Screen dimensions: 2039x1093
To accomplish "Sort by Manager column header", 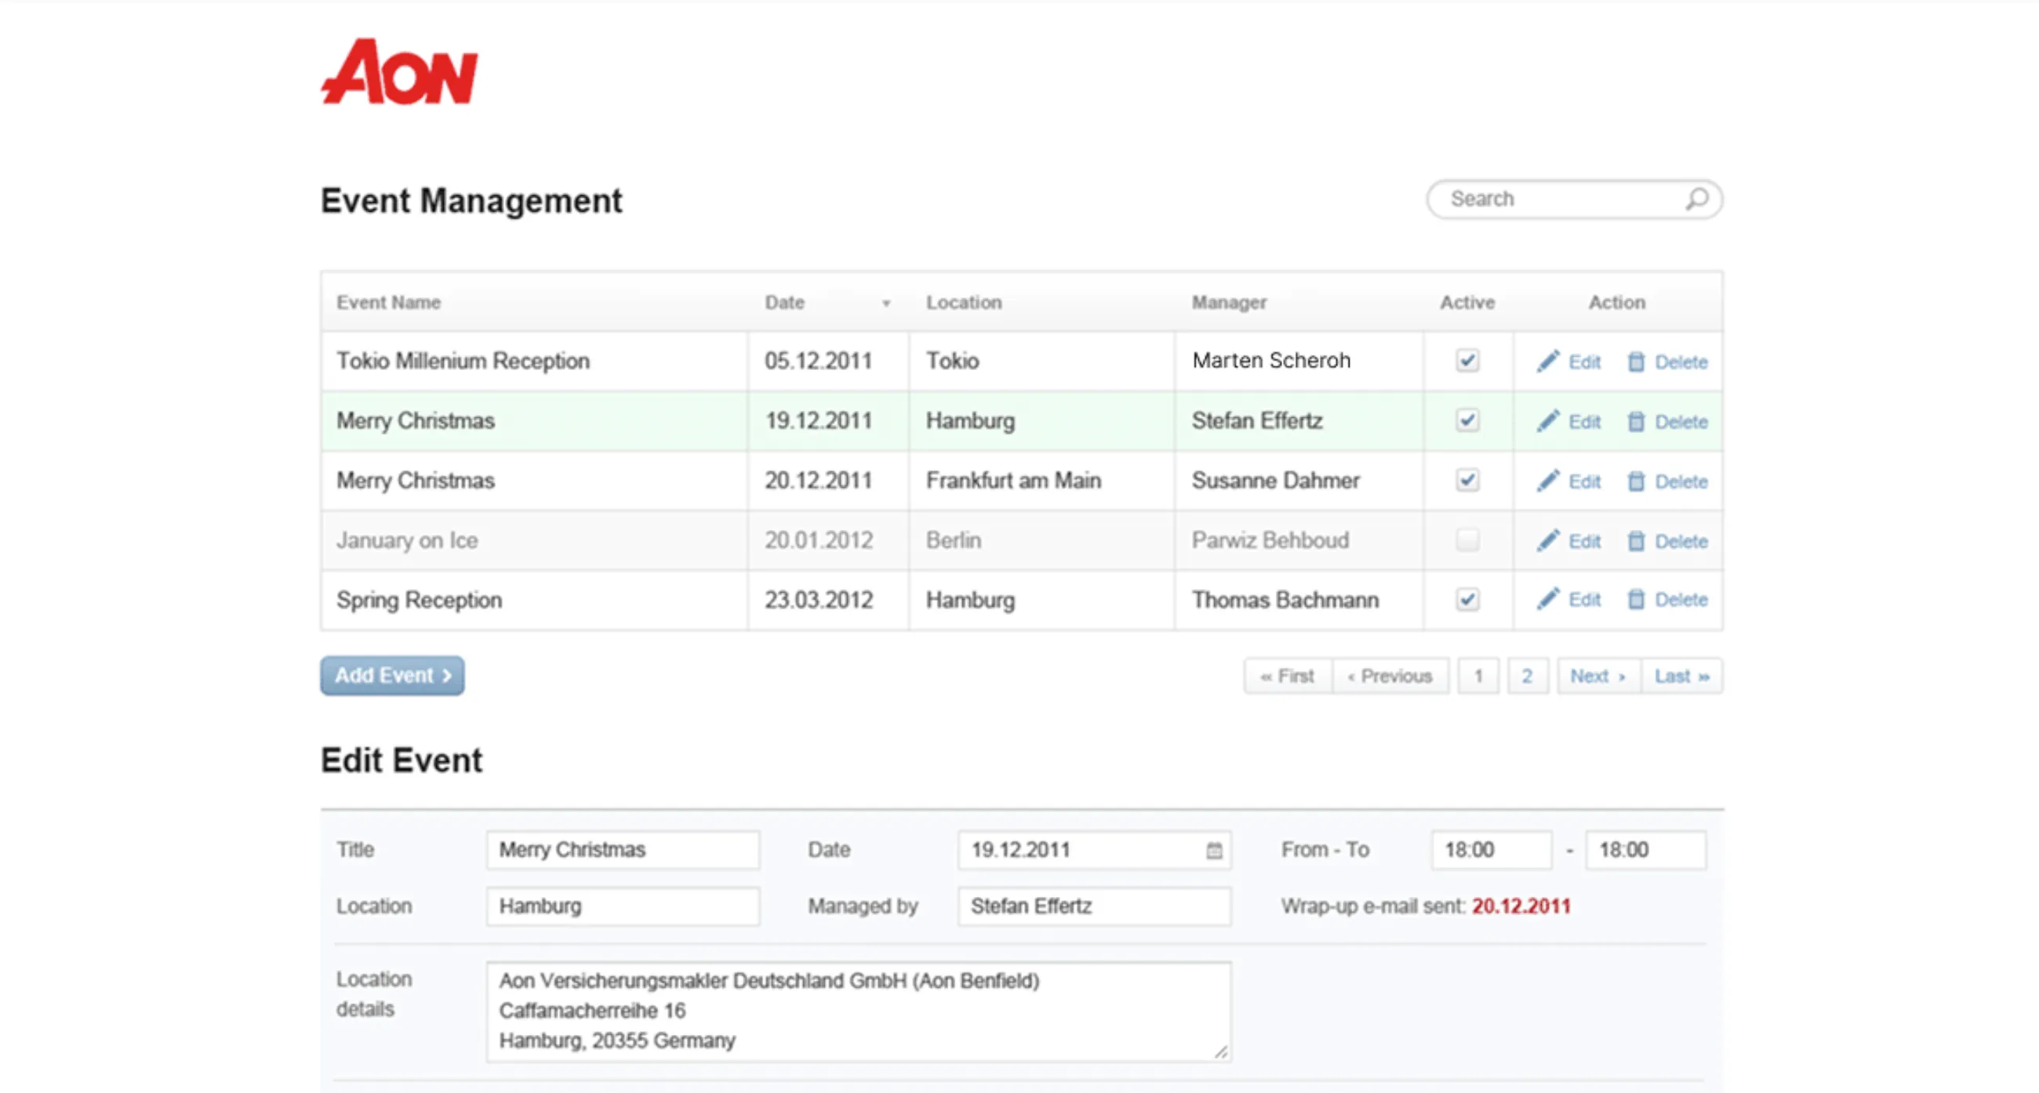I will coord(1228,303).
